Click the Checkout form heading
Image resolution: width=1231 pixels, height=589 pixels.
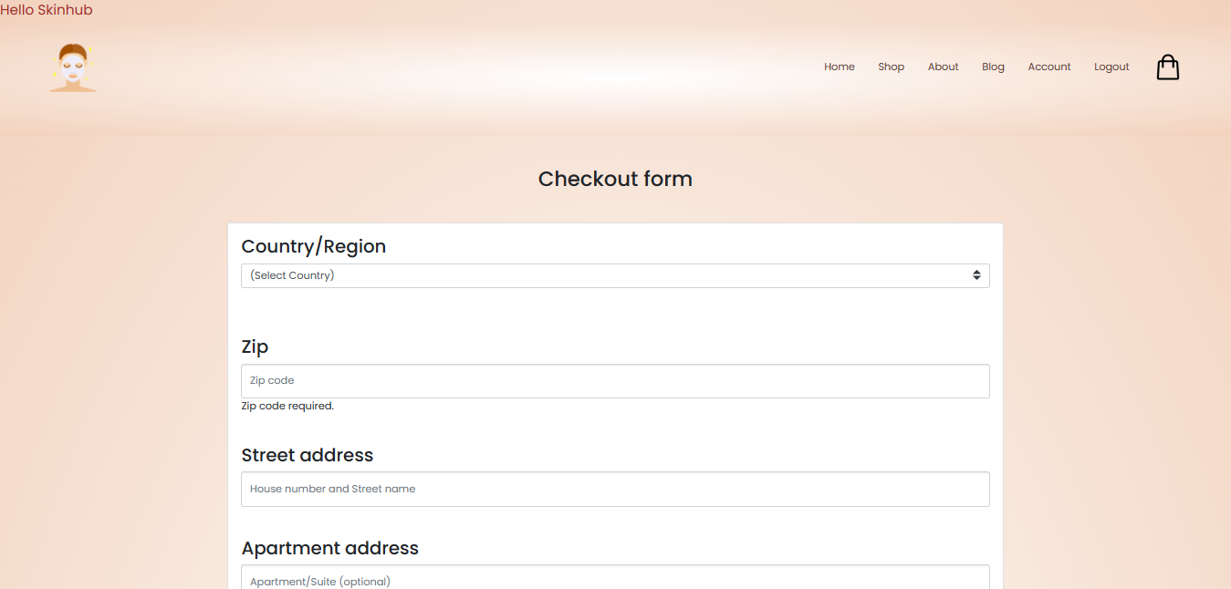[615, 179]
